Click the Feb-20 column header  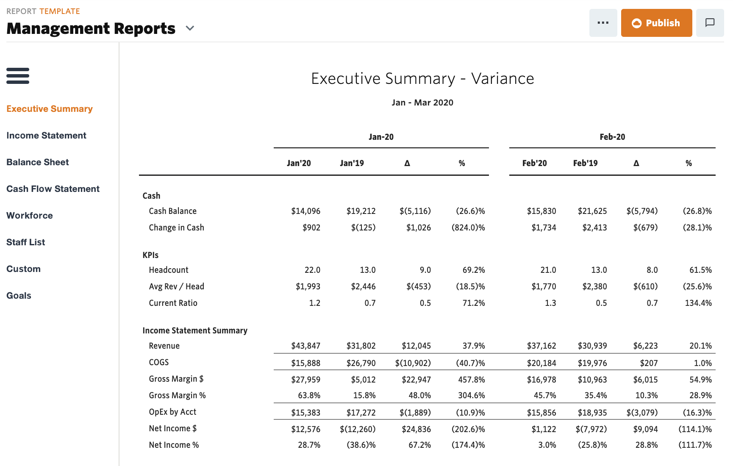611,136
